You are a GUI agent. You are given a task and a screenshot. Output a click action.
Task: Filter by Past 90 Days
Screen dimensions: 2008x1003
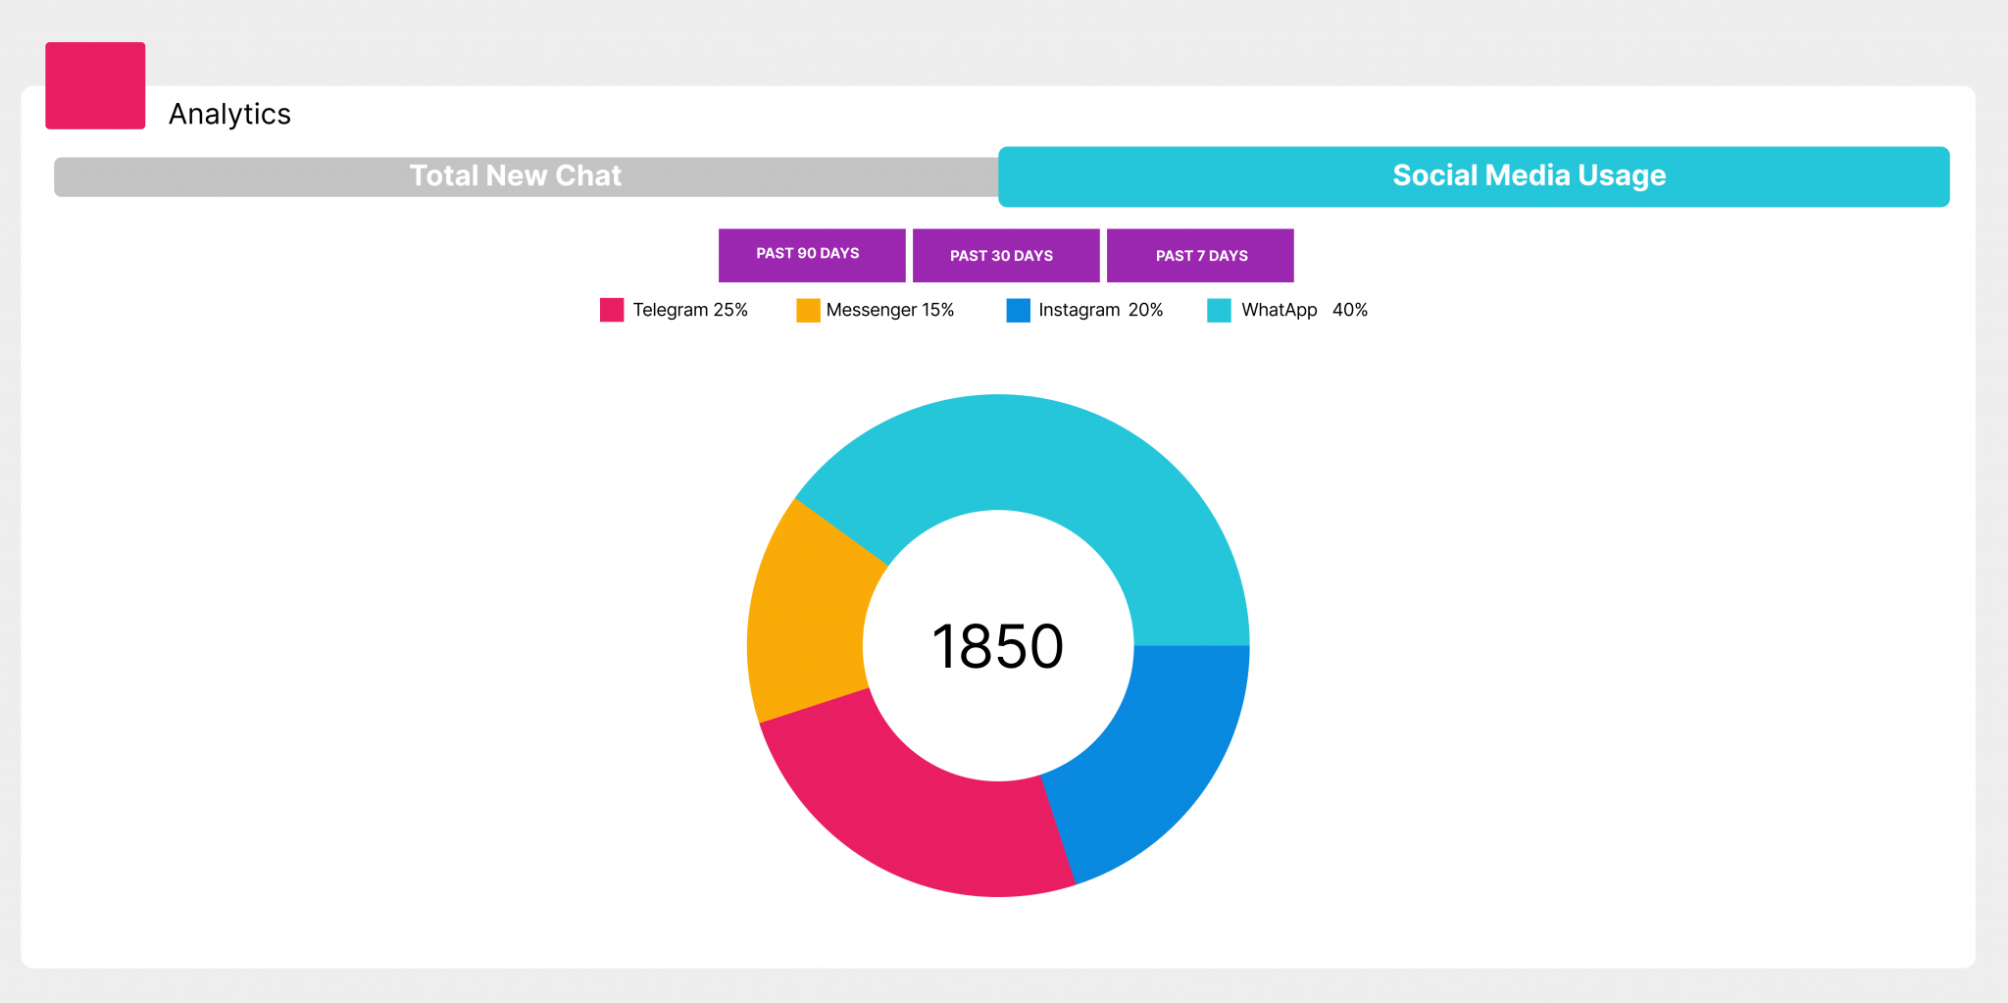811,255
